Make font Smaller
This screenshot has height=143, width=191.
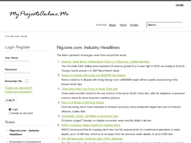pos(134,25)
